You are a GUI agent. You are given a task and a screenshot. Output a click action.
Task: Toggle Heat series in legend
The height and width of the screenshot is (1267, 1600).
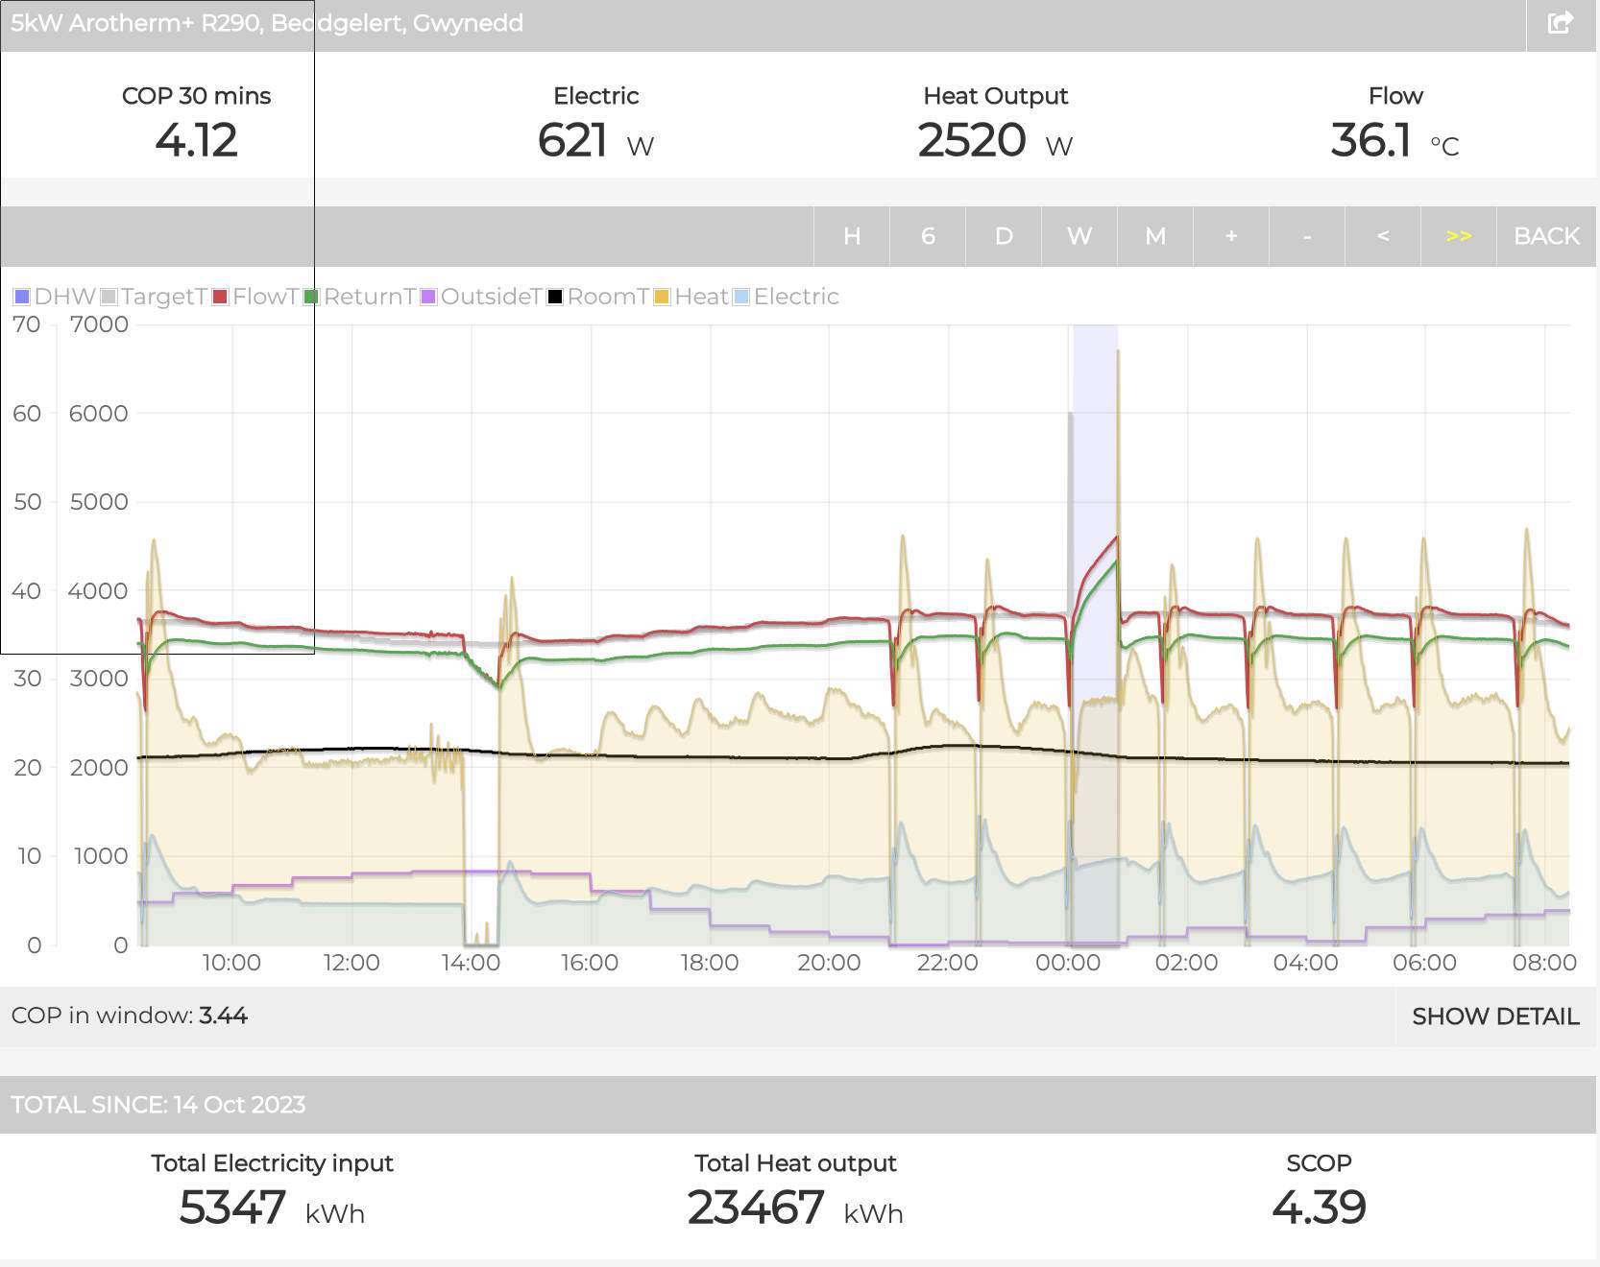[x=691, y=297]
